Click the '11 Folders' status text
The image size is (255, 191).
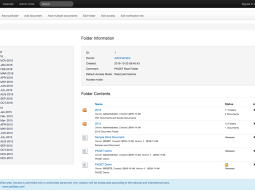[x=230, y=110]
